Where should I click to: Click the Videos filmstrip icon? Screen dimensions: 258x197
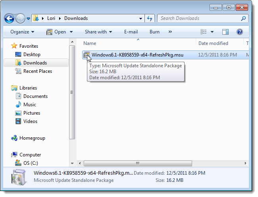tap(18, 121)
